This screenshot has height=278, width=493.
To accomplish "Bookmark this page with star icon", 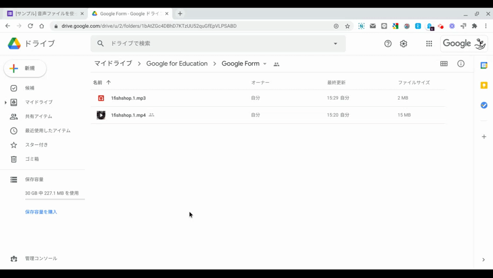I will click(348, 26).
